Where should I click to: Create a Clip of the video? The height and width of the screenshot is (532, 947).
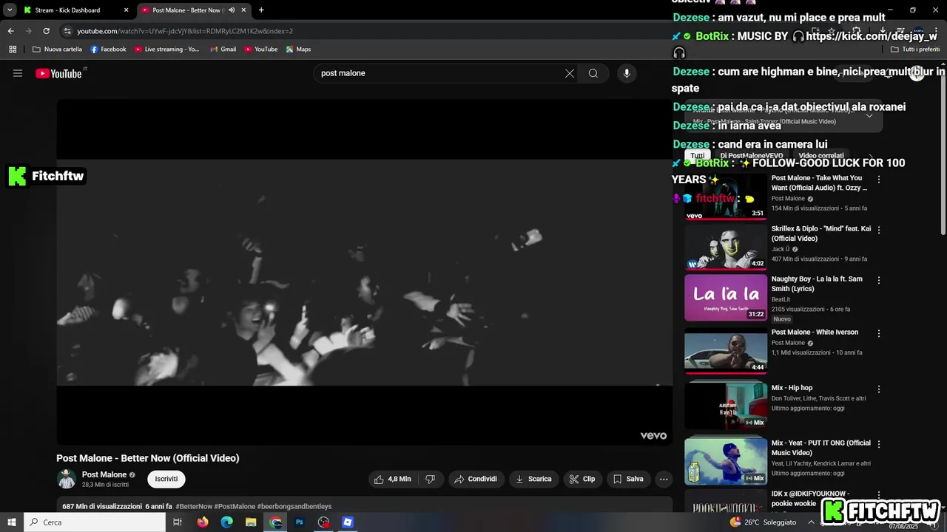click(582, 479)
